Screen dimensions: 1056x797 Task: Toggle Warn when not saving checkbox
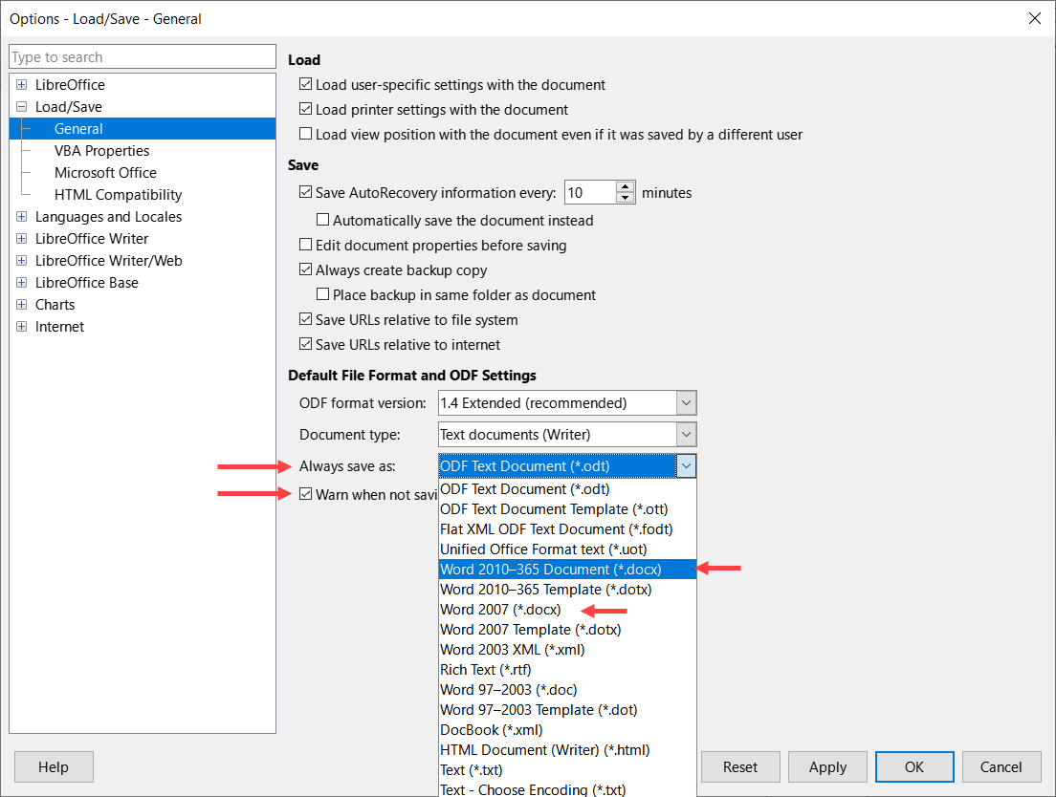pos(306,494)
